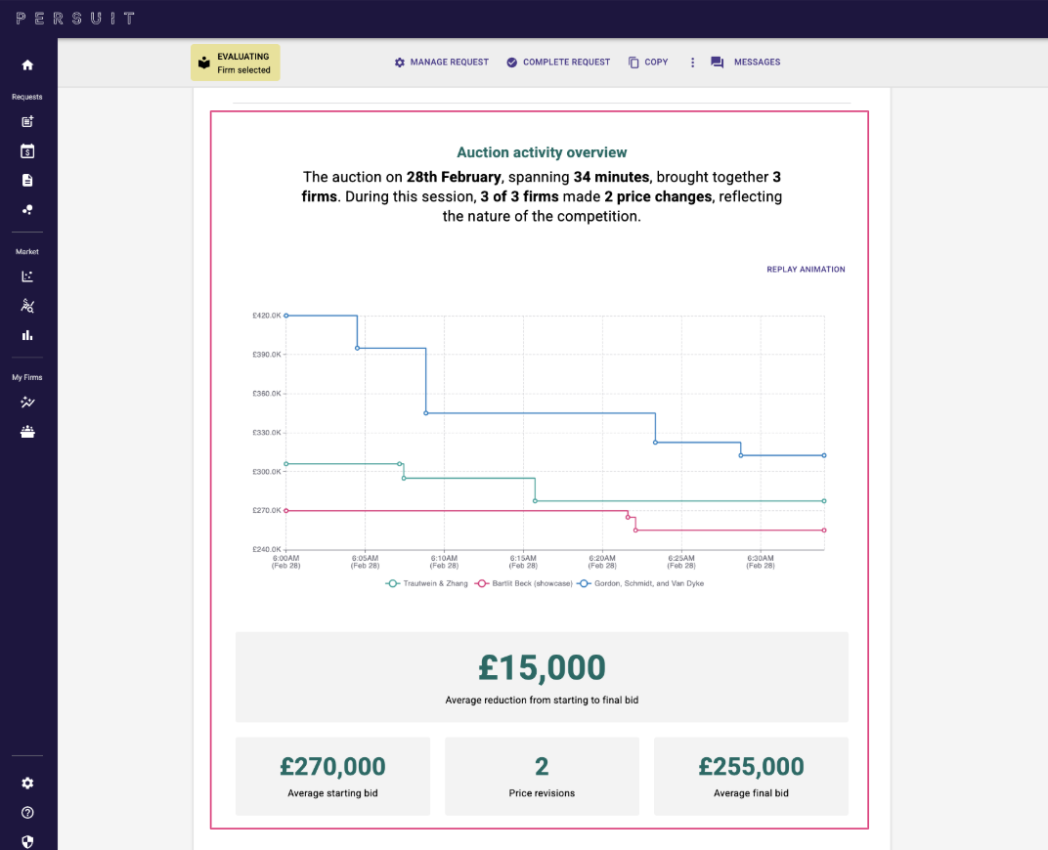Click the sparkle trend icon under My Firms
The image size is (1048, 850).
(x=27, y=403)
